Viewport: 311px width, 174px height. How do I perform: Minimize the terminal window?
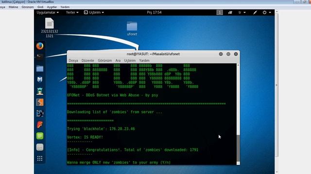point(221,54)
